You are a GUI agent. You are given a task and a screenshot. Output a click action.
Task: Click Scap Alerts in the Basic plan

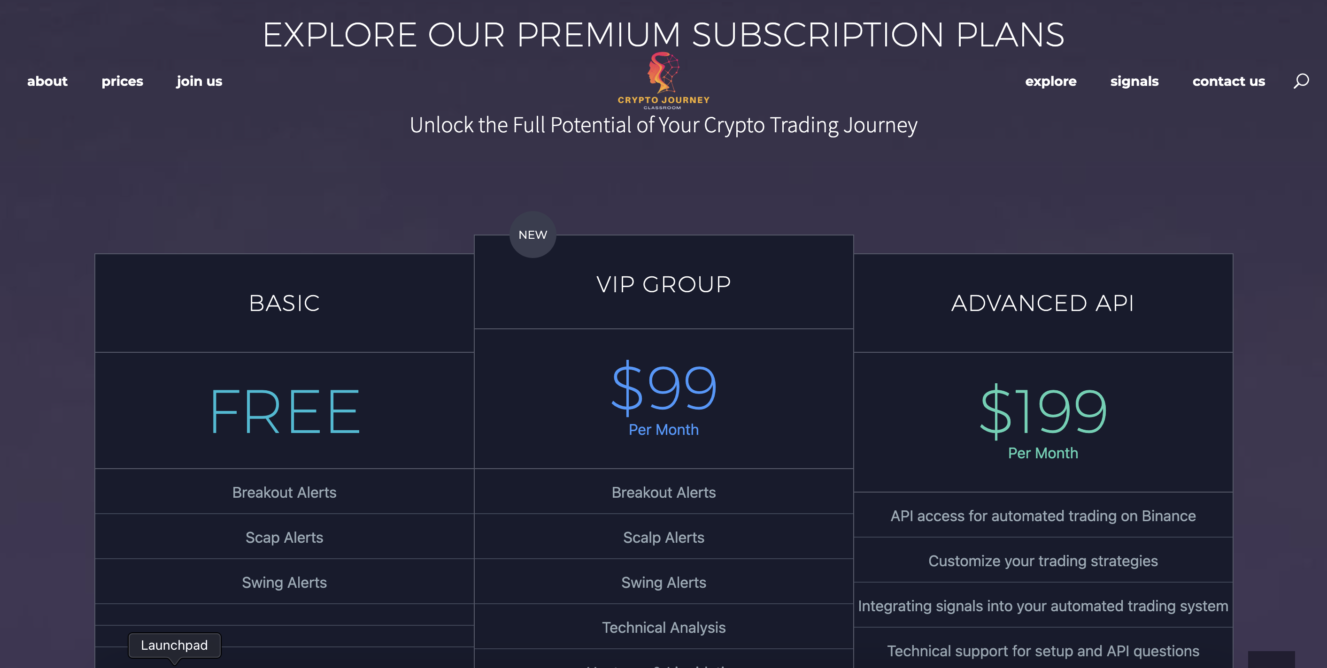click(285, 537)
